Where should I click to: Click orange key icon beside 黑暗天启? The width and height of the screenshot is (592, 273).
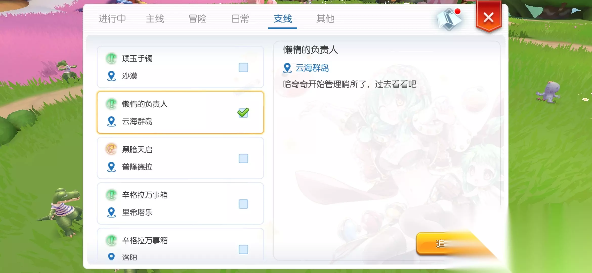coord(111,149)
